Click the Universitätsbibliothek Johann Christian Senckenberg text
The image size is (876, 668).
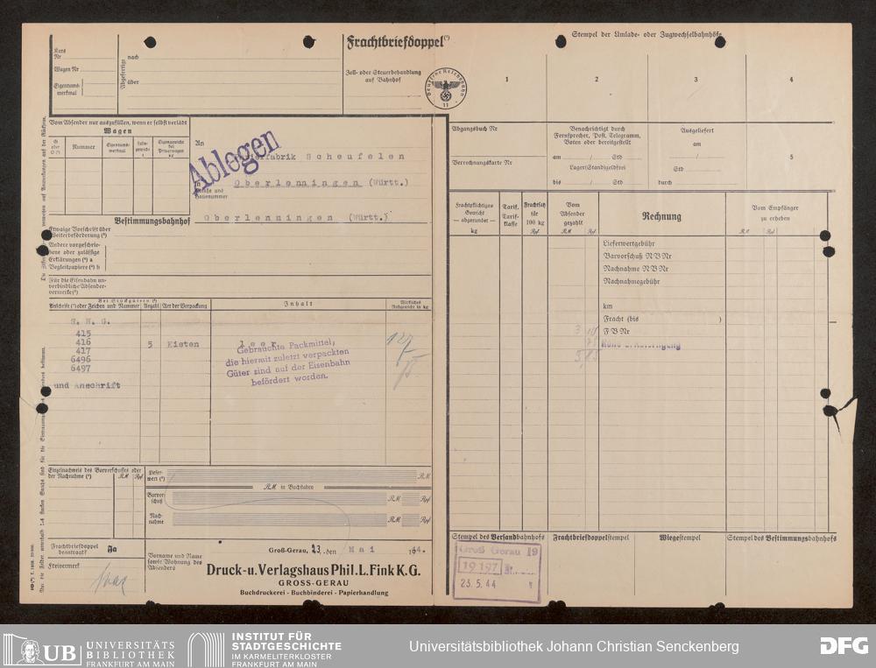click(x=574, y=647)
